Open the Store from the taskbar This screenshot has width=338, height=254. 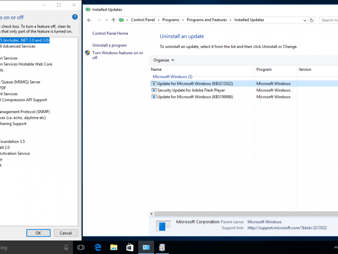click(130, 248)
